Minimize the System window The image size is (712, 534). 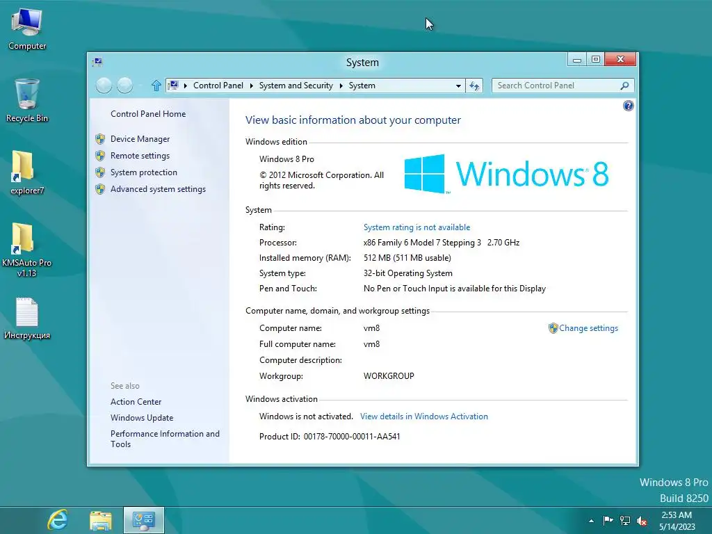click(576, 60)
